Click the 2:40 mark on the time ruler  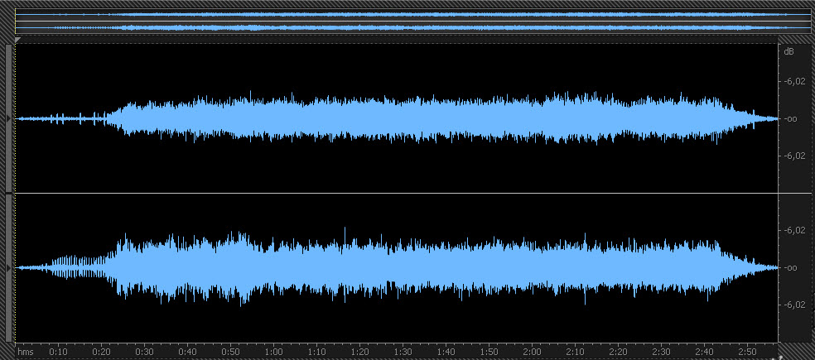[x=705, y=352]
